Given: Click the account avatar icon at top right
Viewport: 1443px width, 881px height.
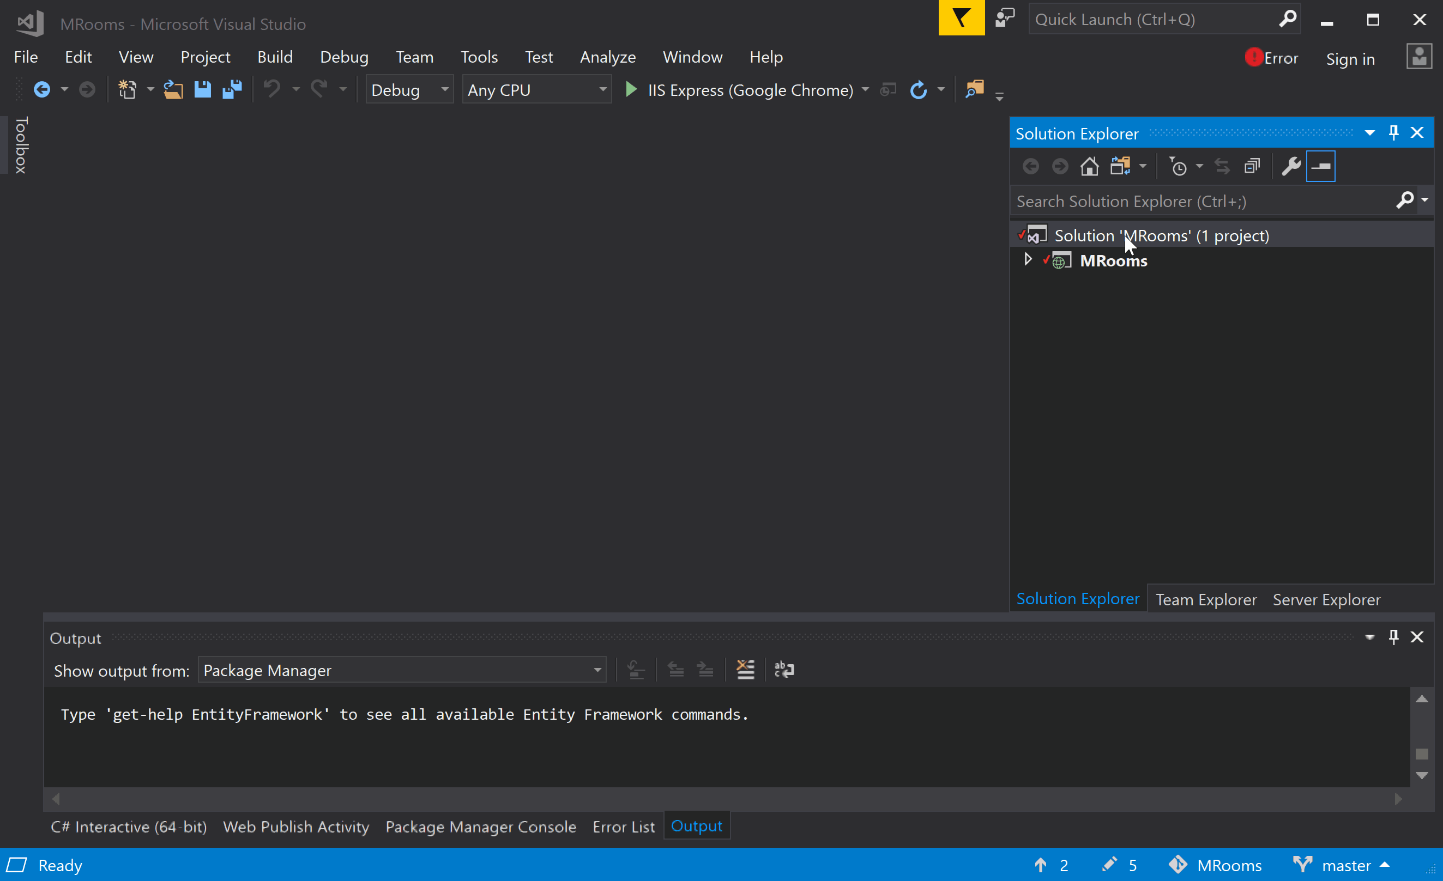Looking at the screenshot, I should (1419, 57).
